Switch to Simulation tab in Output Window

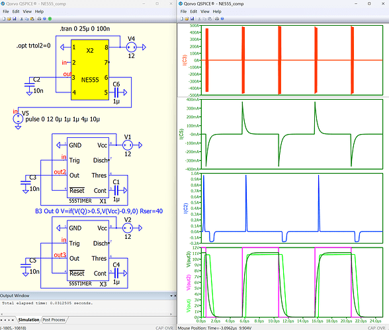coord(28,320)
